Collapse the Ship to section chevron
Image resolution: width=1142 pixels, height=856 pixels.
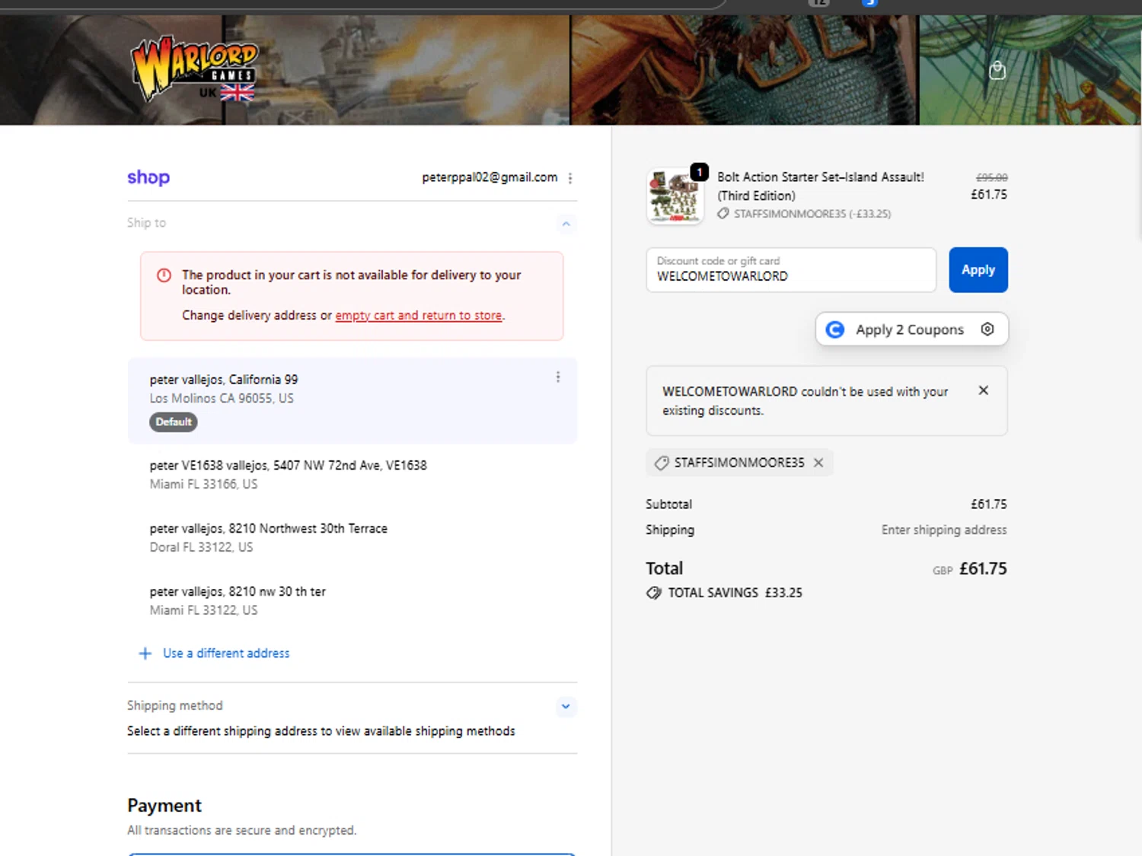pyautogui.click(x=566, y=224)
